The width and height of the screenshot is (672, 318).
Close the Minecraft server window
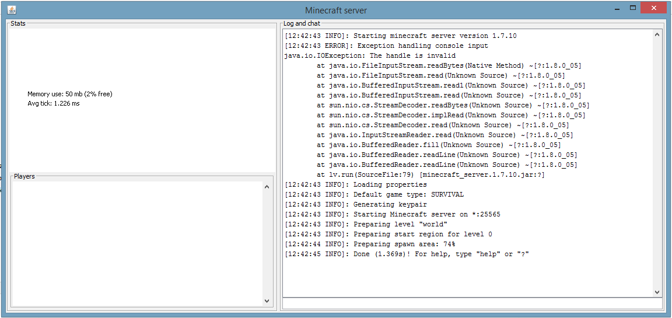653,9
